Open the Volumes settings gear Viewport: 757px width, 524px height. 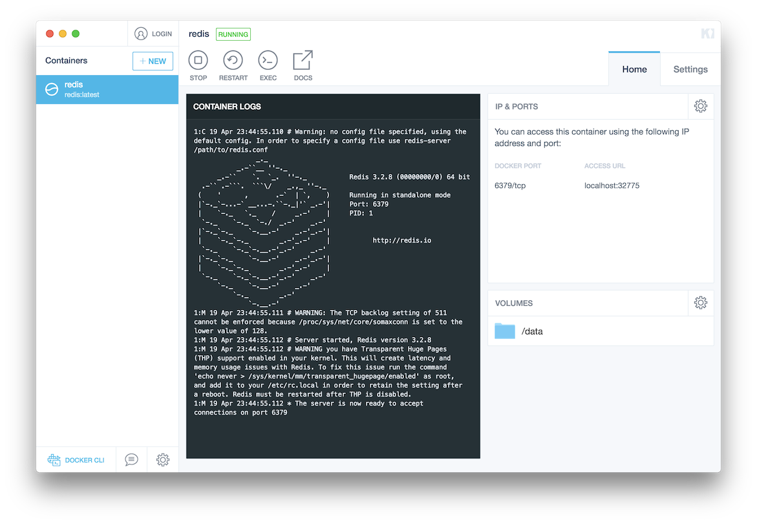[x=701, y=303]
